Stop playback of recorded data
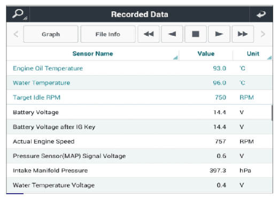The width and height of the screenshot is (278, 199). pyautogui.click(x=196, y=34)
